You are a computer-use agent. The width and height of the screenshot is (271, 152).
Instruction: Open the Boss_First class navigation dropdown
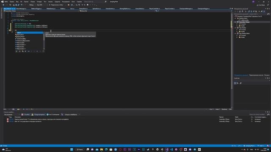click(x=117, y=11)
